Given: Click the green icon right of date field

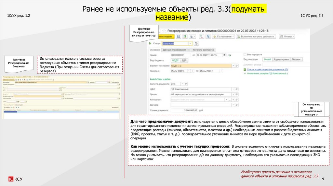Looking at the screenshot, I should [x=230, y=55].
